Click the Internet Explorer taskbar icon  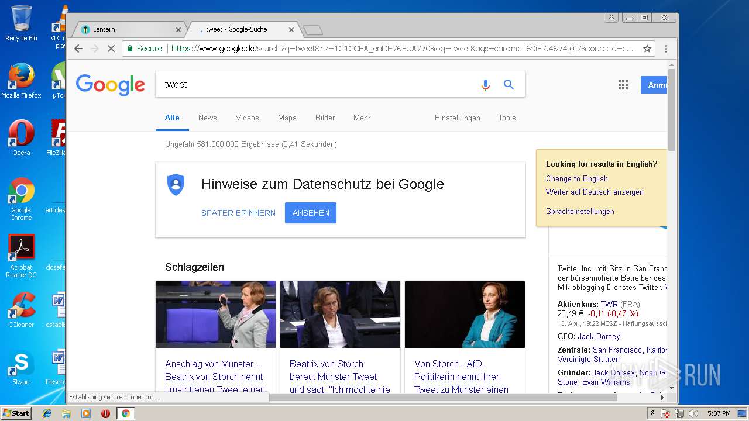coord(47,413)
